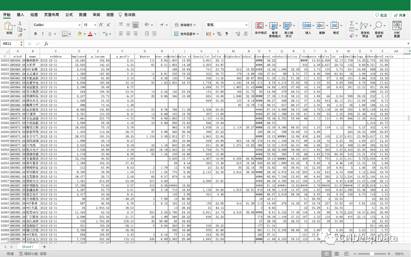Toggle Bold formatting
This screenshot has width=411, height=257.
[35, 34]
